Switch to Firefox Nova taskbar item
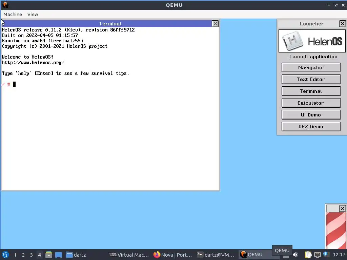Screen dimensions: 347x260 [172, 255]
